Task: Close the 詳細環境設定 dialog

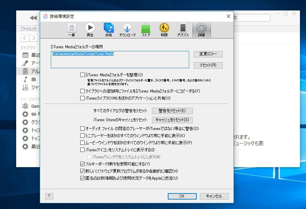Action: tap(228, 16)
